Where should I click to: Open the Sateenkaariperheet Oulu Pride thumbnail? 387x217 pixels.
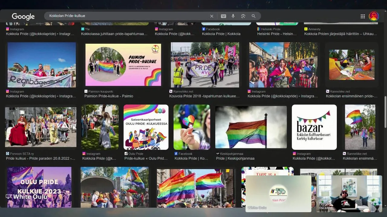146,127
